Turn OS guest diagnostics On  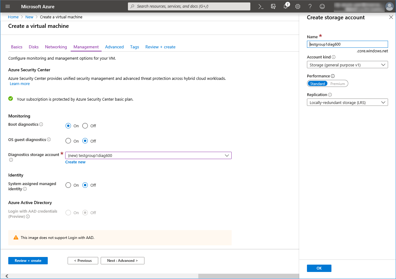(x=68, y=141)
